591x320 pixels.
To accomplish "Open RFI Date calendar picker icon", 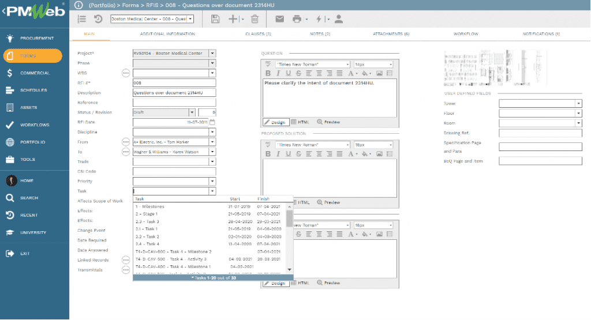I will [x=212, y=122].
